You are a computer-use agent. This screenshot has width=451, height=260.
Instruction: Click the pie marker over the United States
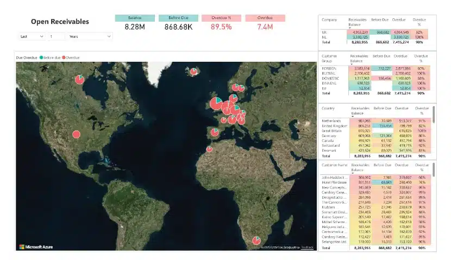tap(76, 134)
